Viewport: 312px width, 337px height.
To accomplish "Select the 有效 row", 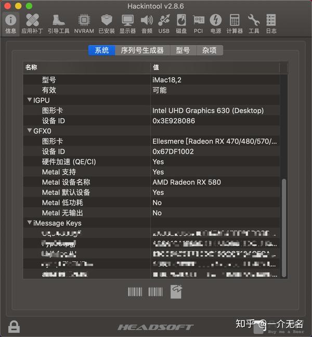I will (151, 90).
